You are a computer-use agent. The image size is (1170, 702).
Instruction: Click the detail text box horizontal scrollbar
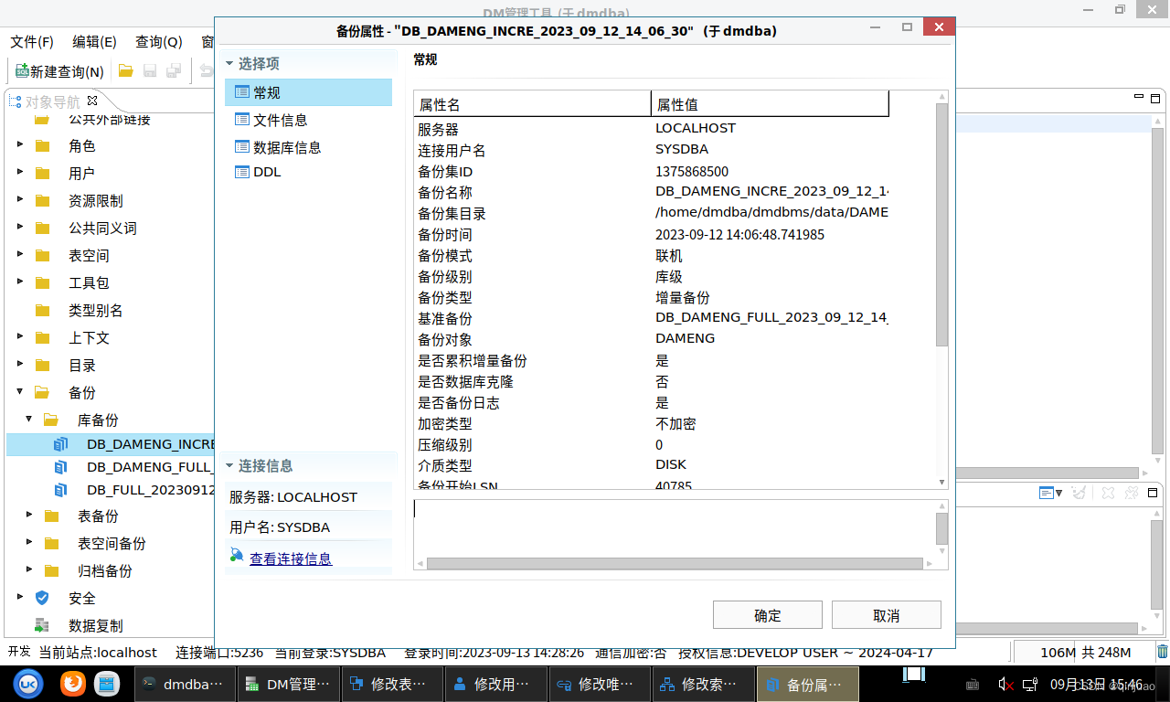674,563
